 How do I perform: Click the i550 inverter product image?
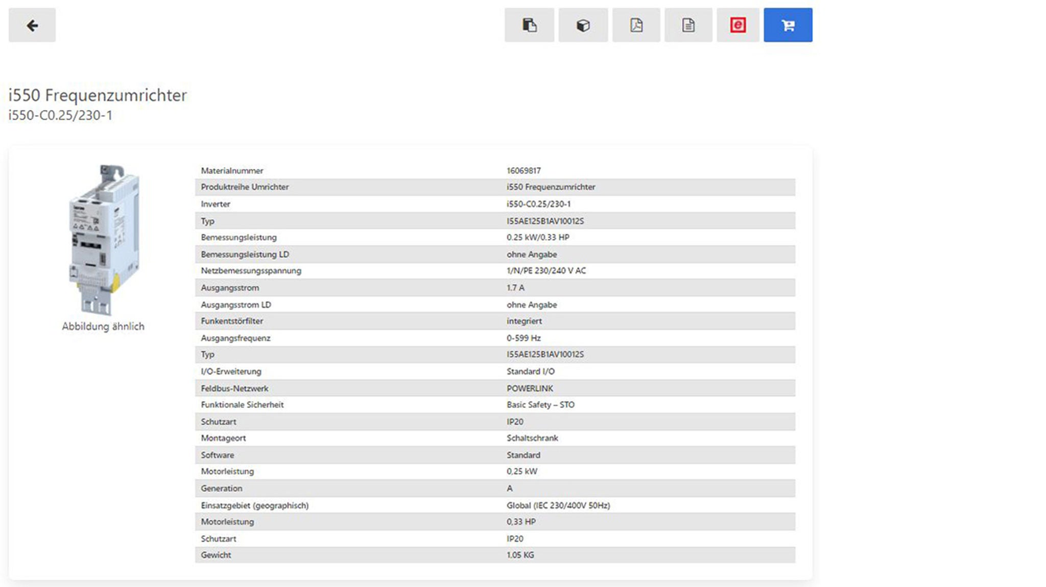(x=104, y=239)
